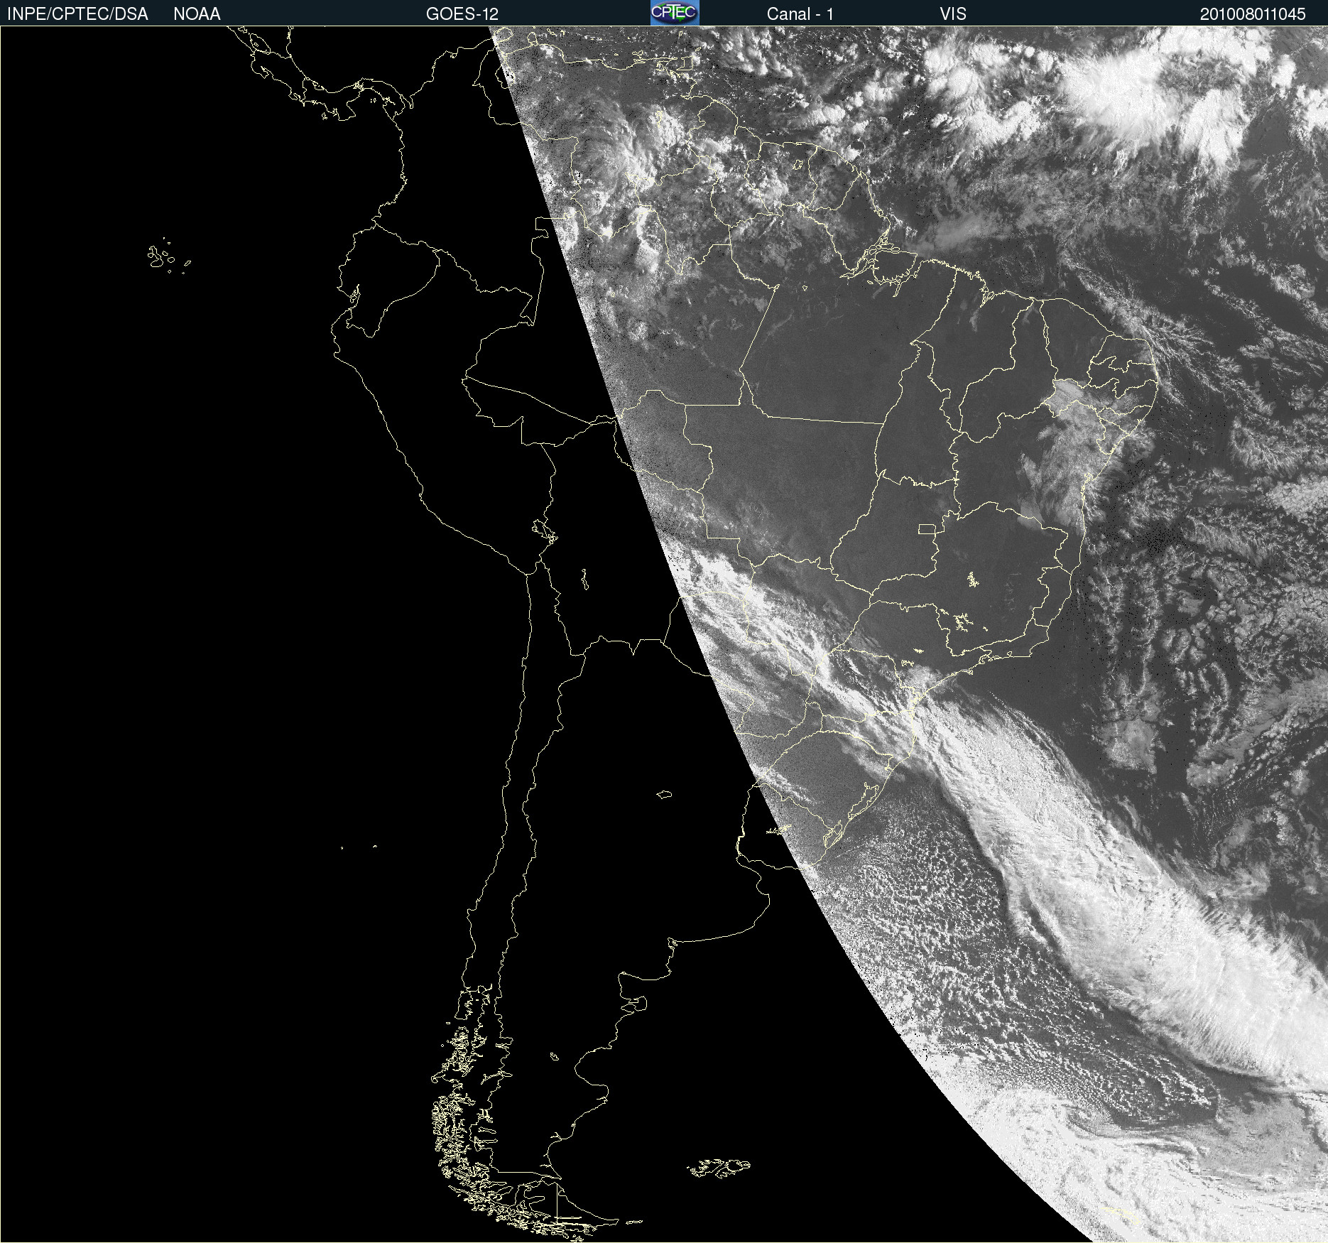Viewport: 1328px width, 1243px height.
Task: Click the CPTEC logo in the header
Action: [675, 13]
